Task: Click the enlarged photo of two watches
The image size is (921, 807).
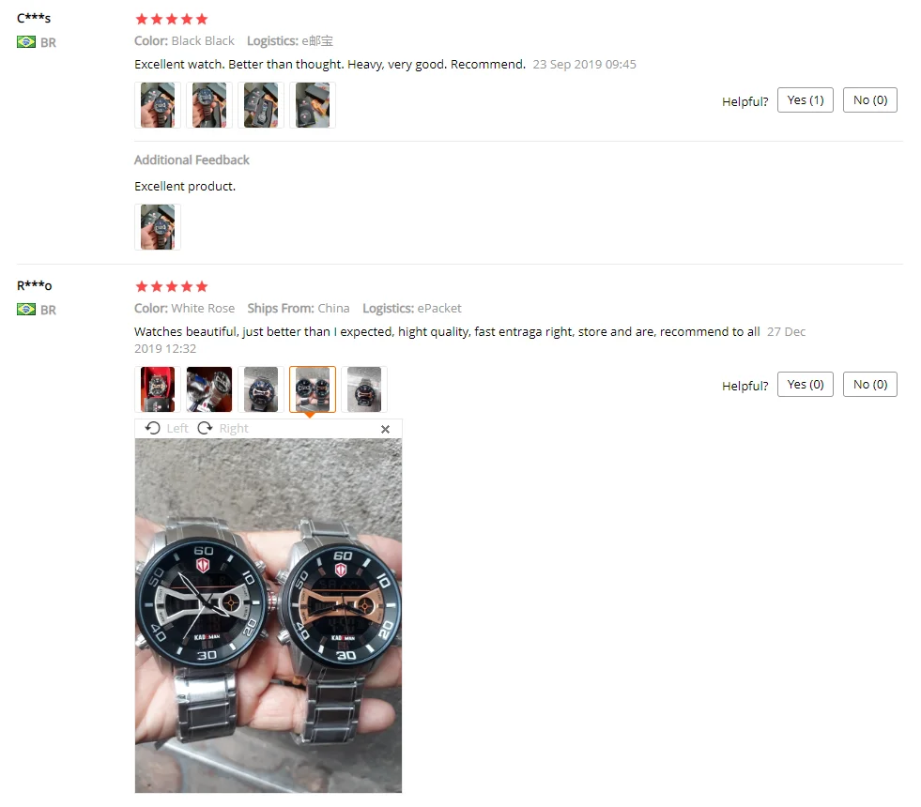Action: 269,616
